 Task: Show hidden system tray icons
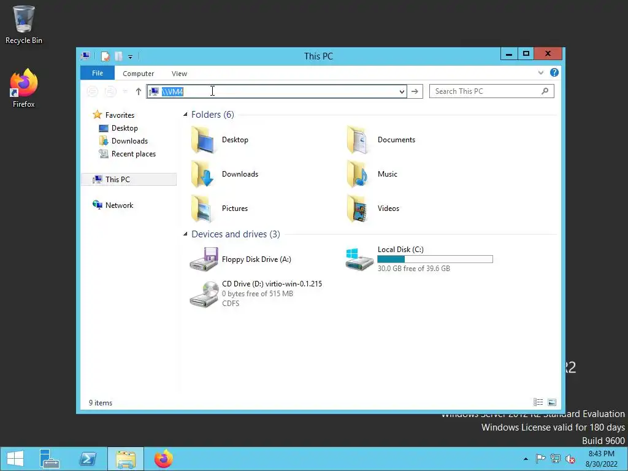(526, 459)
